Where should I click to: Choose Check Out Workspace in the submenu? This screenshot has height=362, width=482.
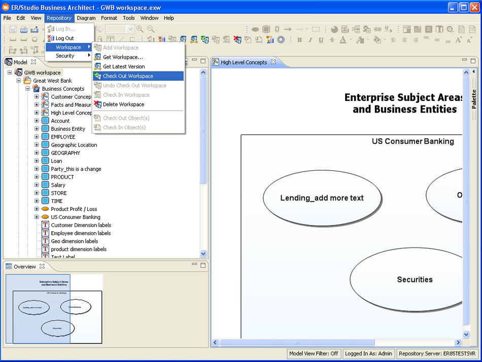[139, 76]
